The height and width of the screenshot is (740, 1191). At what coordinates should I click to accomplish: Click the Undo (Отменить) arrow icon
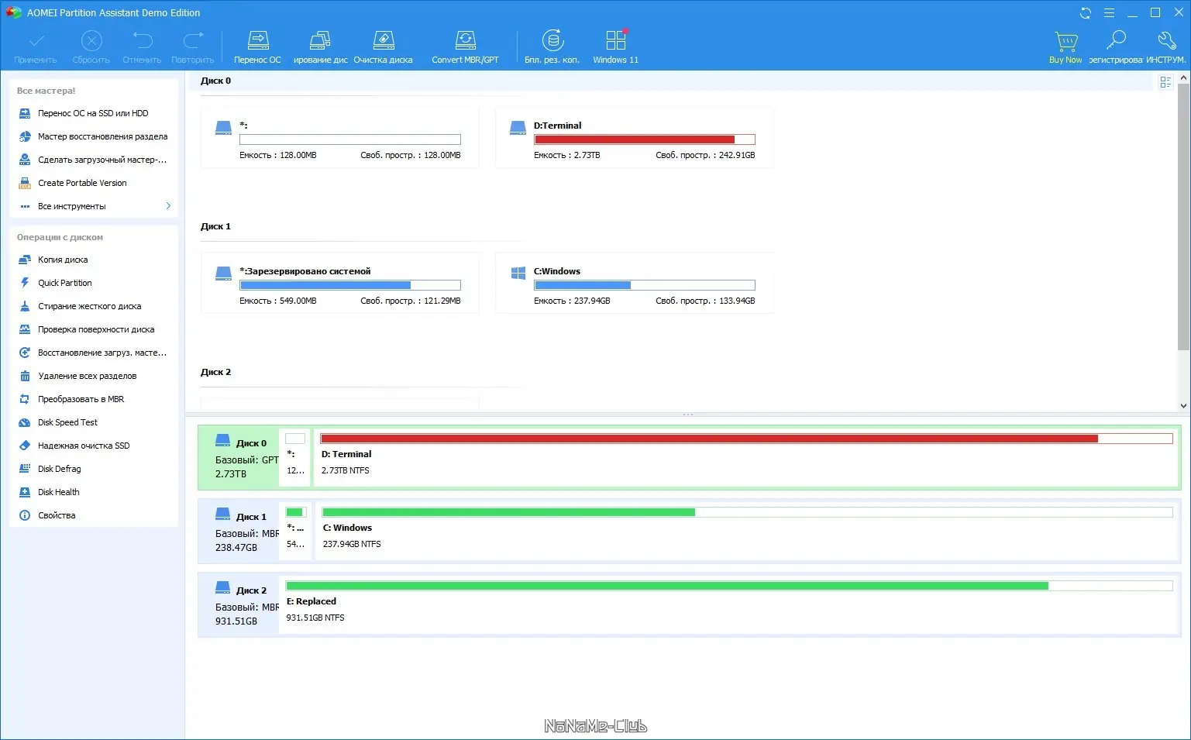(143, 40)
